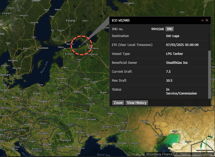
Task: Open the OpenStreetMap attribution link
Action: click(203, 154)
